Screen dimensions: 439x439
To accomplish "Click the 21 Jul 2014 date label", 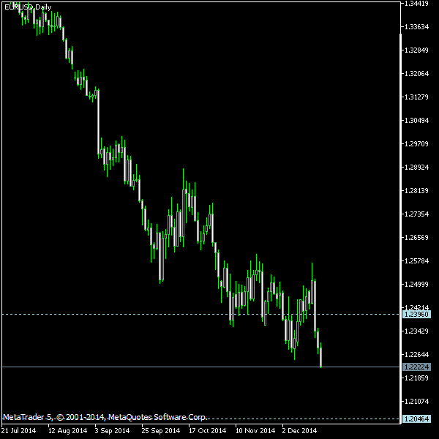I will [18, 430].
